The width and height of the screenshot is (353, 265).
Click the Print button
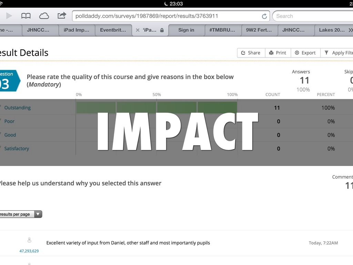tap(278, 53)
